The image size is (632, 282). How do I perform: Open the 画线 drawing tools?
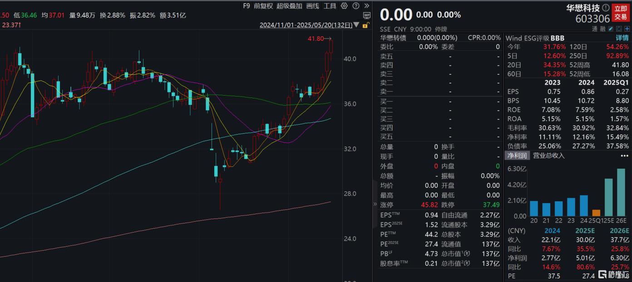[313, 6]
